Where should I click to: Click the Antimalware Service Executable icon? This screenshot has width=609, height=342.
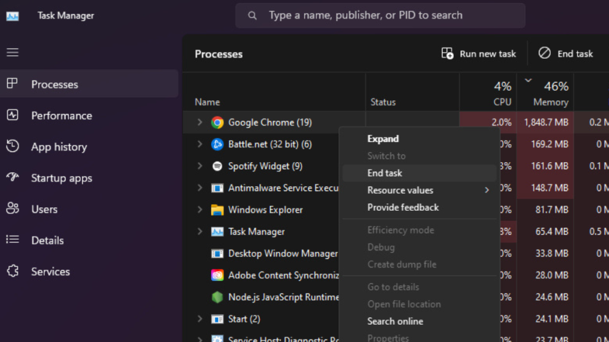point(217,188)
